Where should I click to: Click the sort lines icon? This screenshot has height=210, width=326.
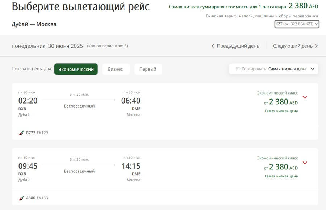[x=237, y=69]
